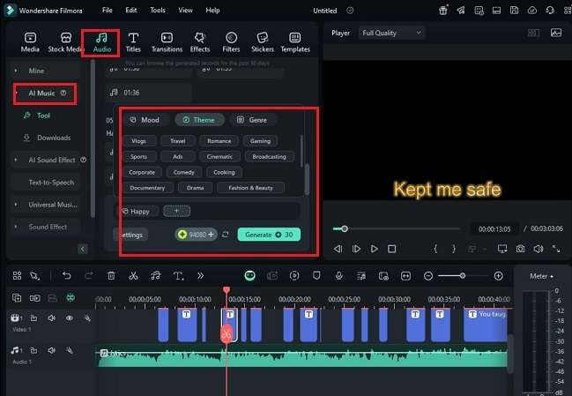
Task: Open the Transitions tab
Action: tap(167, 42)
